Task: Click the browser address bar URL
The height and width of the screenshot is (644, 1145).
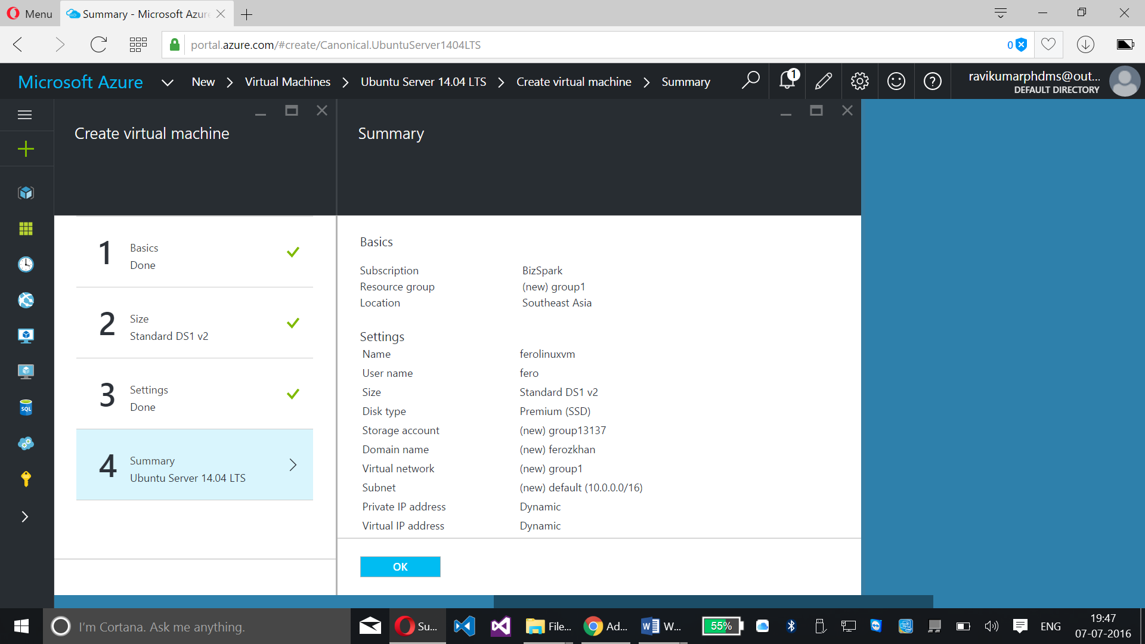Action: (x=336, y=45)
